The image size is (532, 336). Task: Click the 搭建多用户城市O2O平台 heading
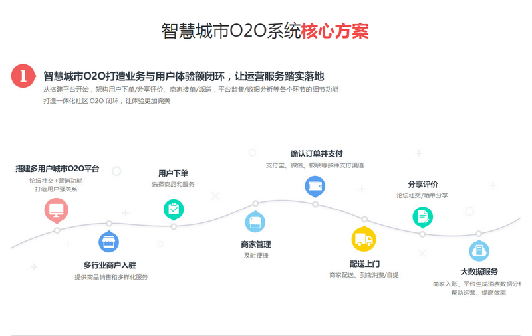tap(57, 169)
